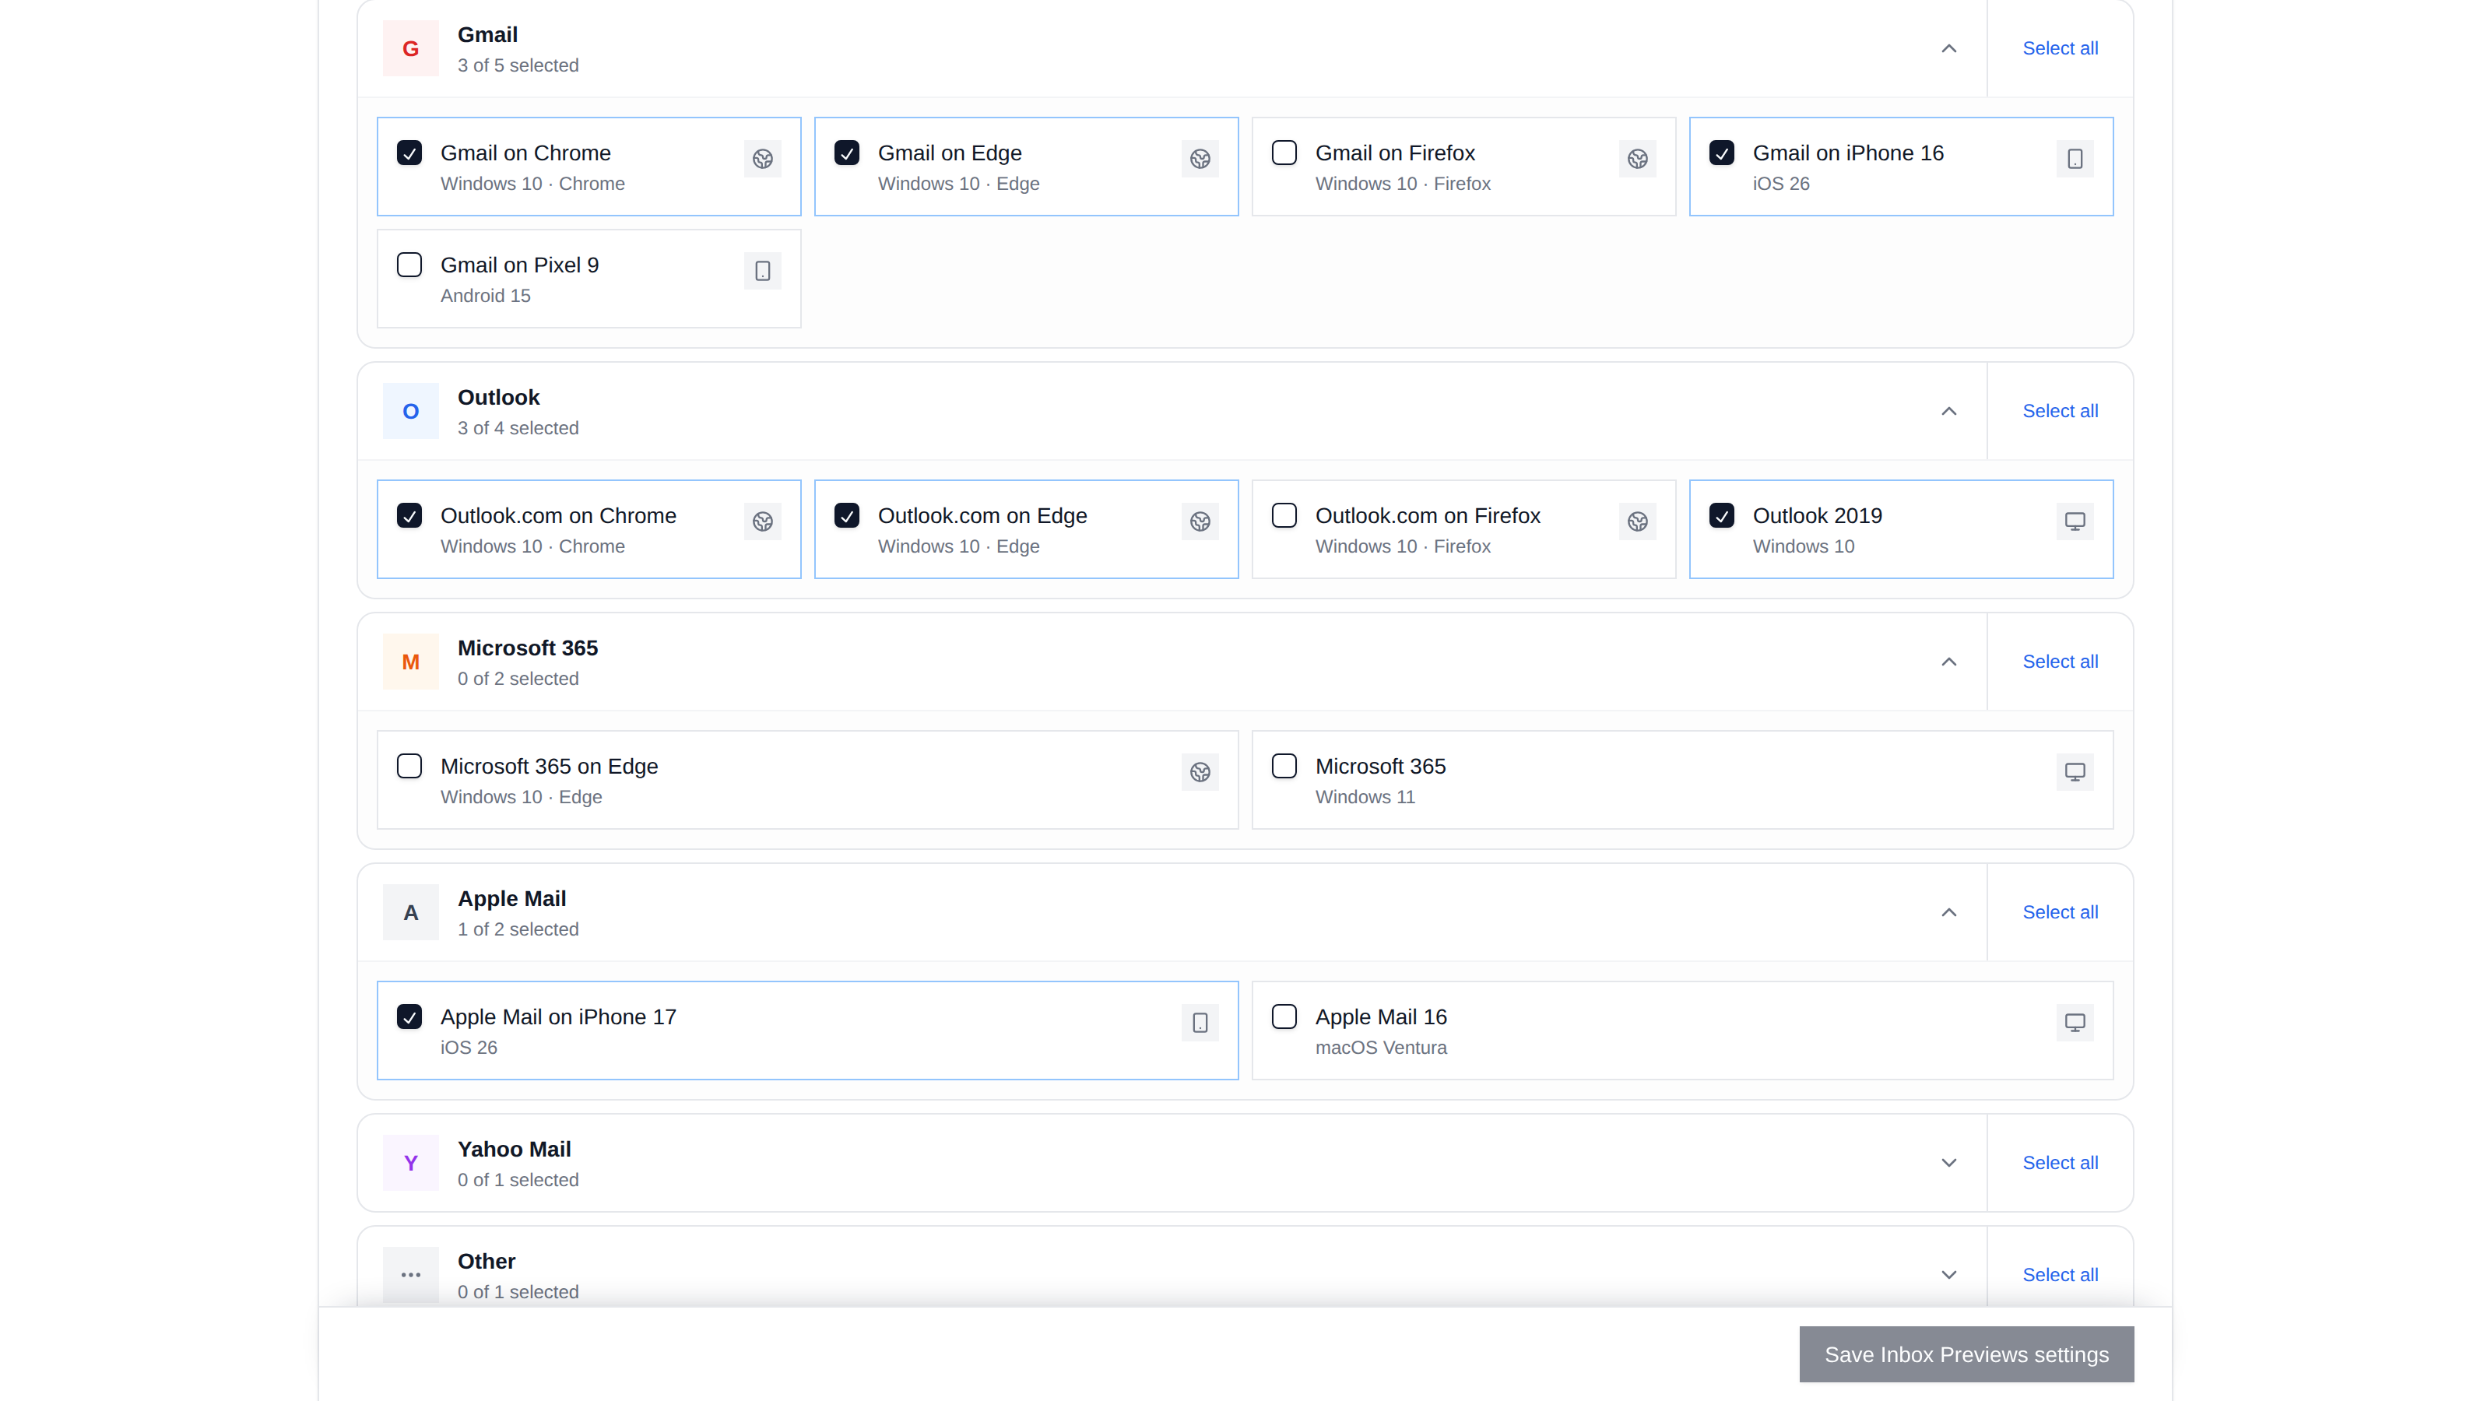The width and height of the screenshot is (2491, 1401).
Task: Click the blue O Outlook group badge
Action: click(410, 411)
